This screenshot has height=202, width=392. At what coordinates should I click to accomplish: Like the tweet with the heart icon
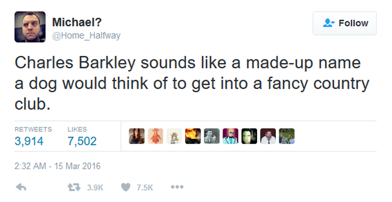tap(125, 187)
